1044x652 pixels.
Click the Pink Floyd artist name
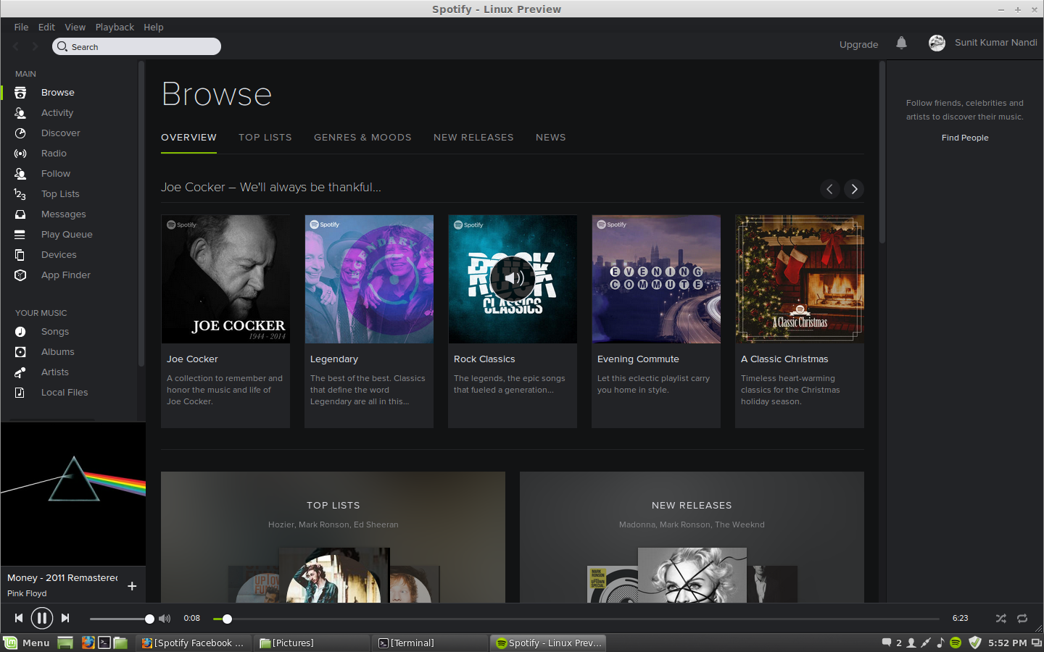pos(27,593)
